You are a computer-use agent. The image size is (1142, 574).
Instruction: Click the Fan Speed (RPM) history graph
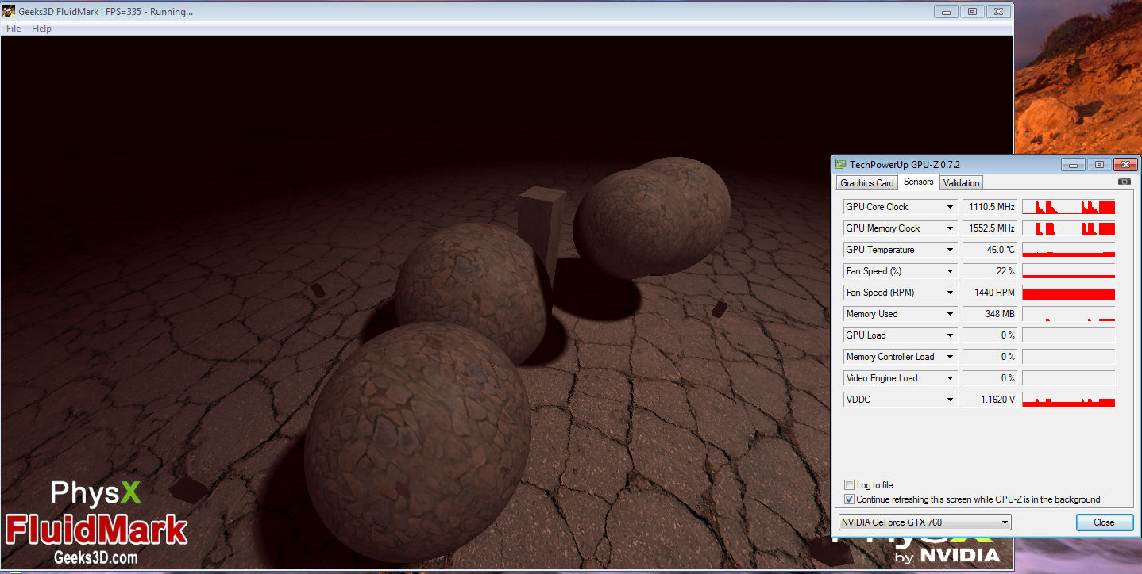1068,293
